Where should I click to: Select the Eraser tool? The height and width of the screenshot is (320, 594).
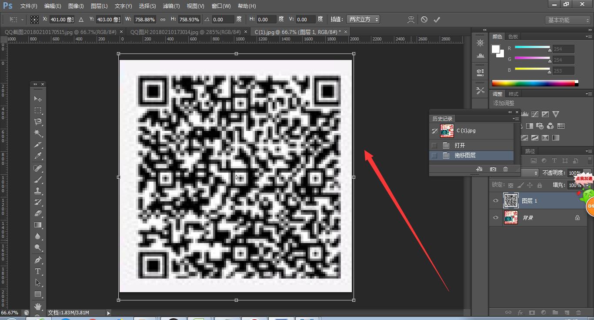point(38,213)
